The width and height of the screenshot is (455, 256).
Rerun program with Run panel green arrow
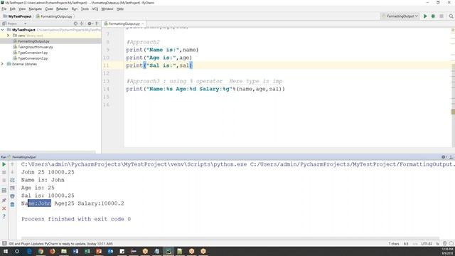point(4,164)
